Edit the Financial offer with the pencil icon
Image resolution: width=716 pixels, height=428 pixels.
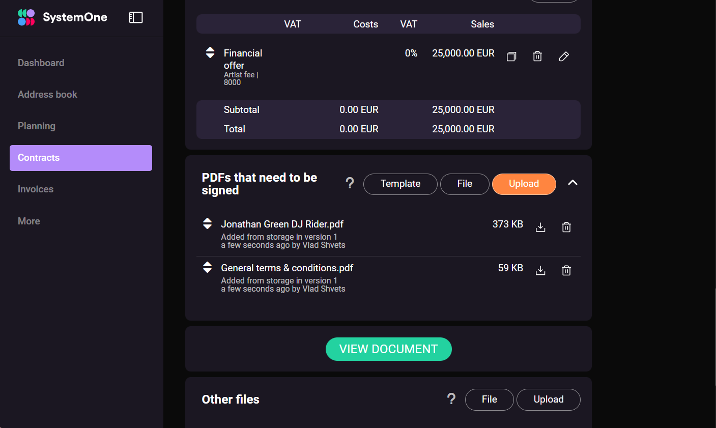[563, 56]
